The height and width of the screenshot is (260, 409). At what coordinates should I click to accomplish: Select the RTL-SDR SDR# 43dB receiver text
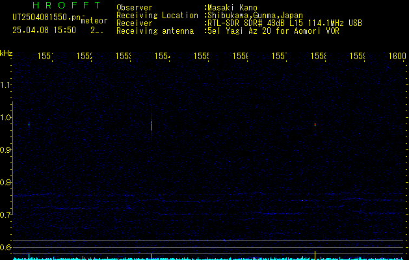285,23
